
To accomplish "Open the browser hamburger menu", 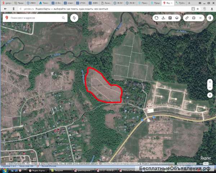I will pos(200,3).
